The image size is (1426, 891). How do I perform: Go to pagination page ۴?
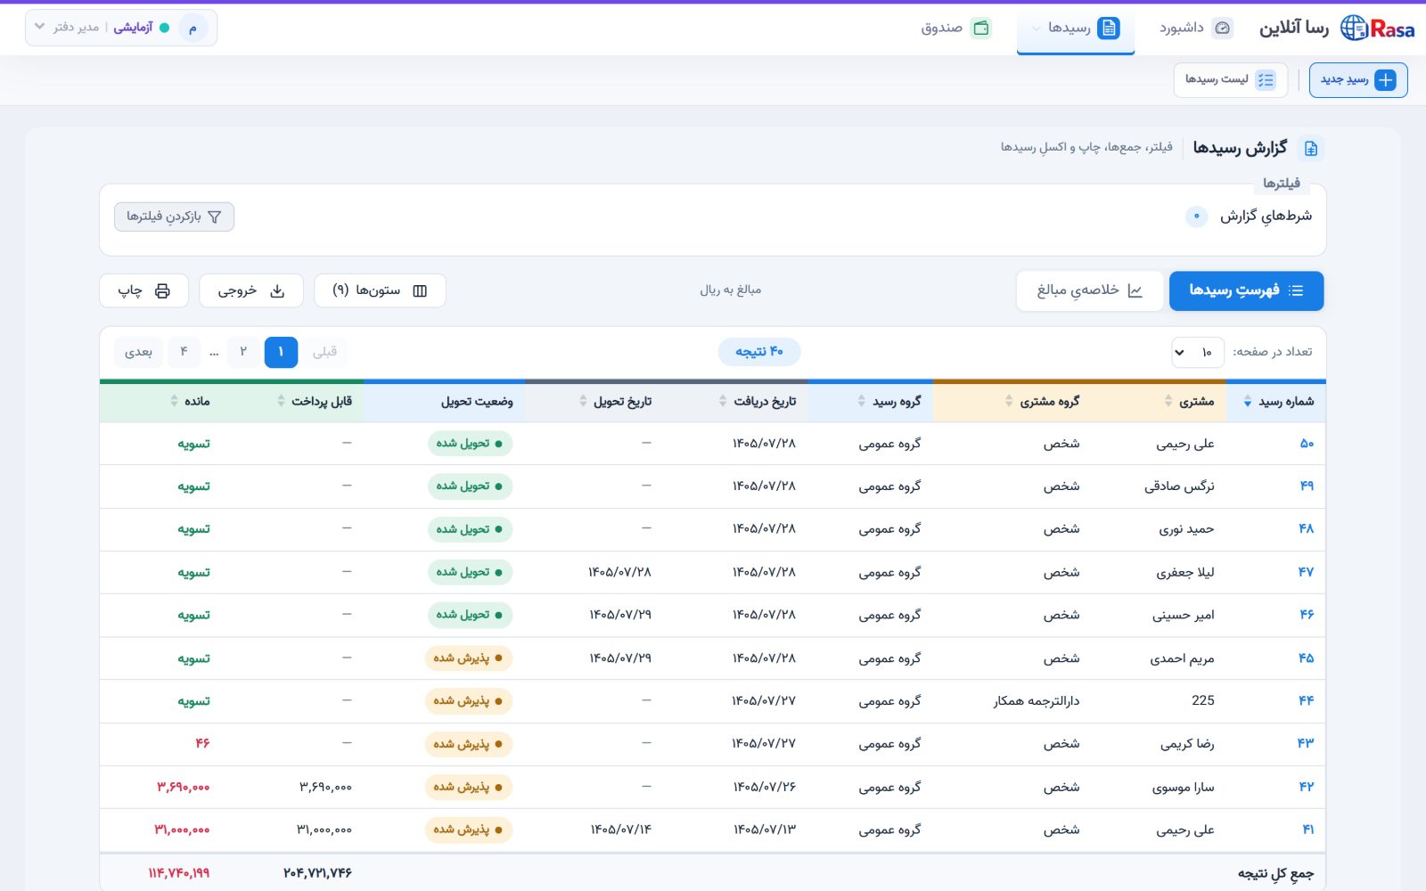(x=184, y=352)
